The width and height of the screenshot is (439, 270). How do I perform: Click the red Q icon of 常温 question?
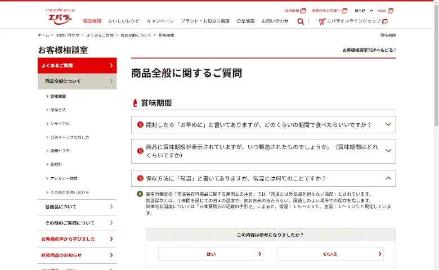click(x=140, y=178)
